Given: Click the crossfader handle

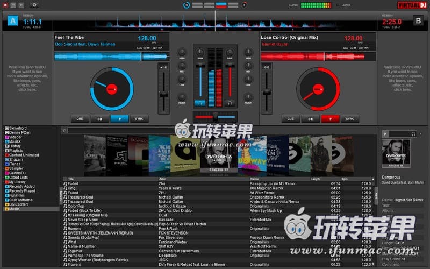Looking at the screenshot, I should (x=216, y=117).
